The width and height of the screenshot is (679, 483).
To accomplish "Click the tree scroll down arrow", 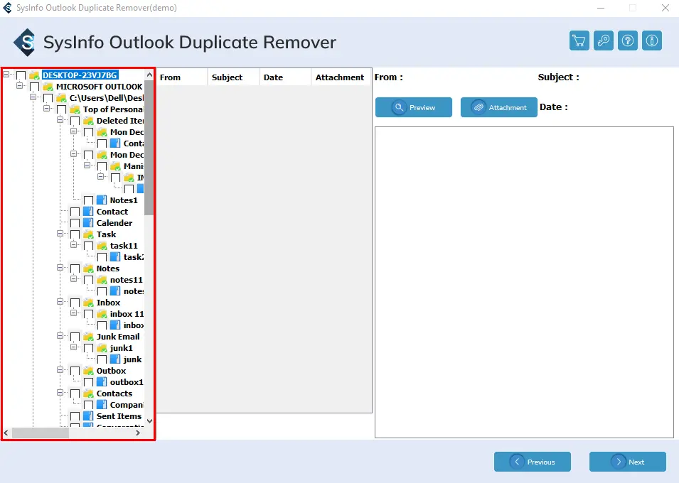I will (149, 420).
